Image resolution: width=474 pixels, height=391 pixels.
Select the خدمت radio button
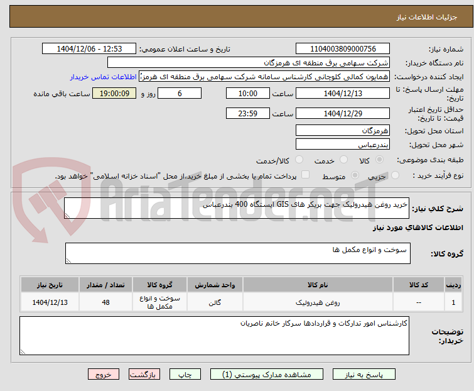(x=343, y=160)
